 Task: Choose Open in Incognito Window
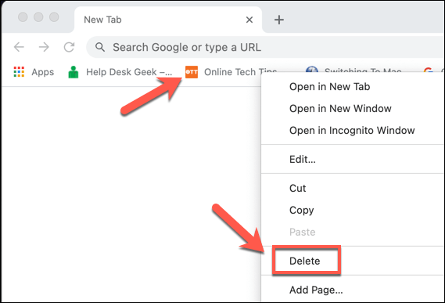pos(353,130)
